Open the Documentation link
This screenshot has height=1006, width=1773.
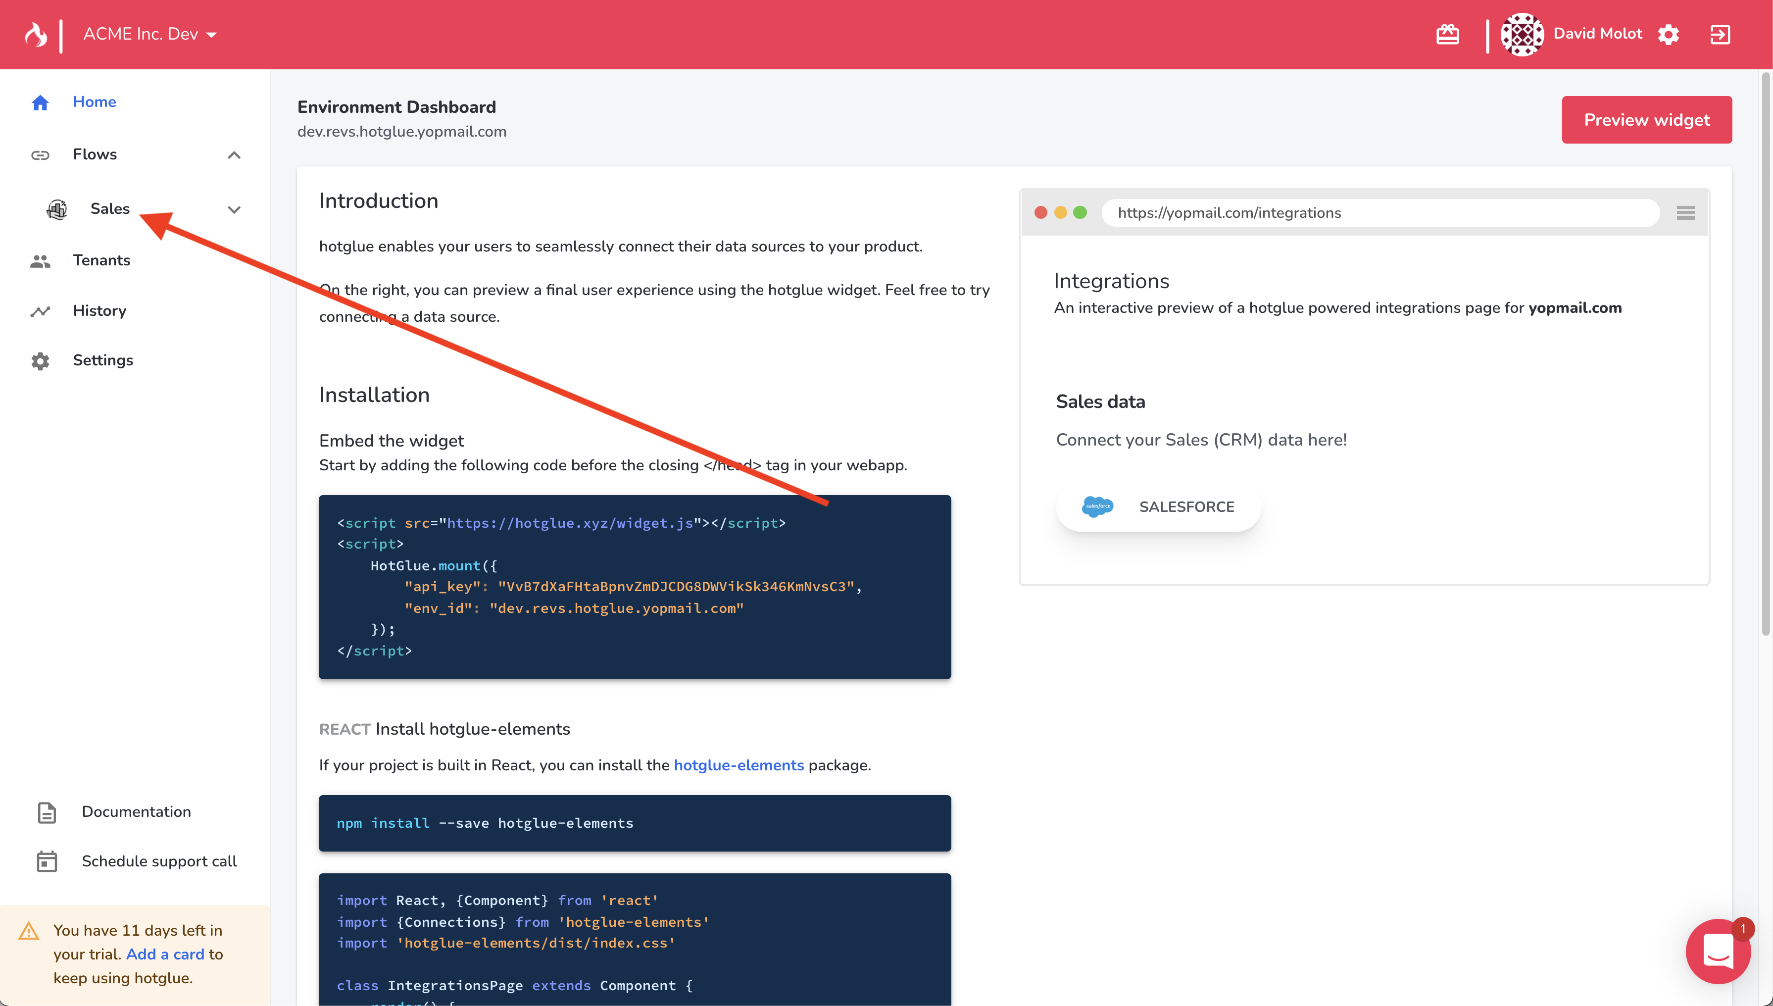click(x=136, y=812)
